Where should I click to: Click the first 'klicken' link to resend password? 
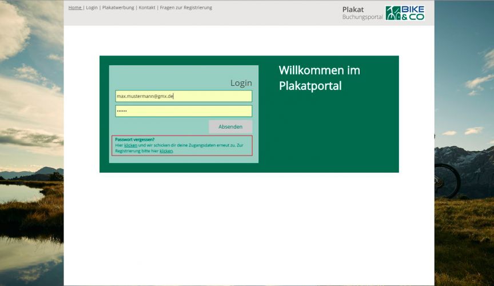pyautogui.click(x=131, y=145)
